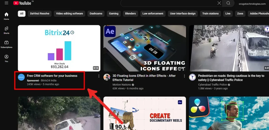Click Bitrix24 channel avatar
Screen dimensions: 269x130
(21, 77)
